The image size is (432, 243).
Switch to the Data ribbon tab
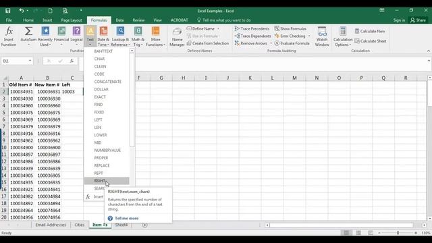[x=119, y=20]
